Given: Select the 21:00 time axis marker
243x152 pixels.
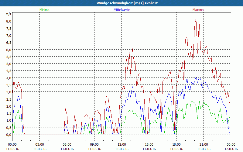Looking at the screenshot, I should (x=204, y=144).
